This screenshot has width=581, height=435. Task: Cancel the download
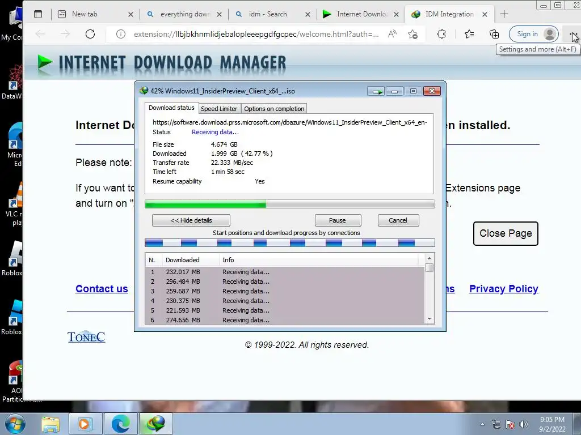pos(398,220)
